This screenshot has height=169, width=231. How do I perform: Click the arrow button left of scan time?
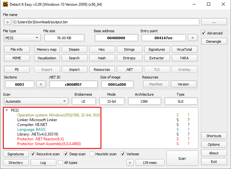130,163
